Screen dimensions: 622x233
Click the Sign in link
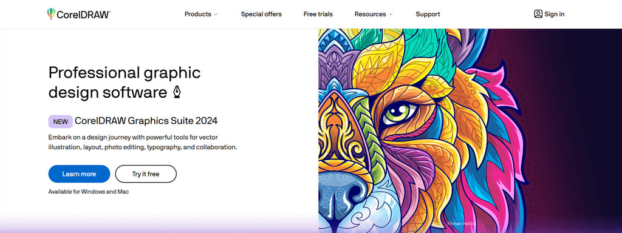point(554,14)
